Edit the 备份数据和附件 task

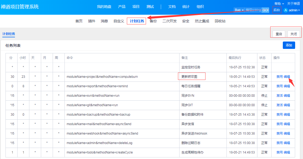point(287,115)
